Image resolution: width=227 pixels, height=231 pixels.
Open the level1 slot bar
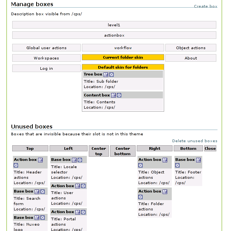pyautogui.click(x=114, y=25)
